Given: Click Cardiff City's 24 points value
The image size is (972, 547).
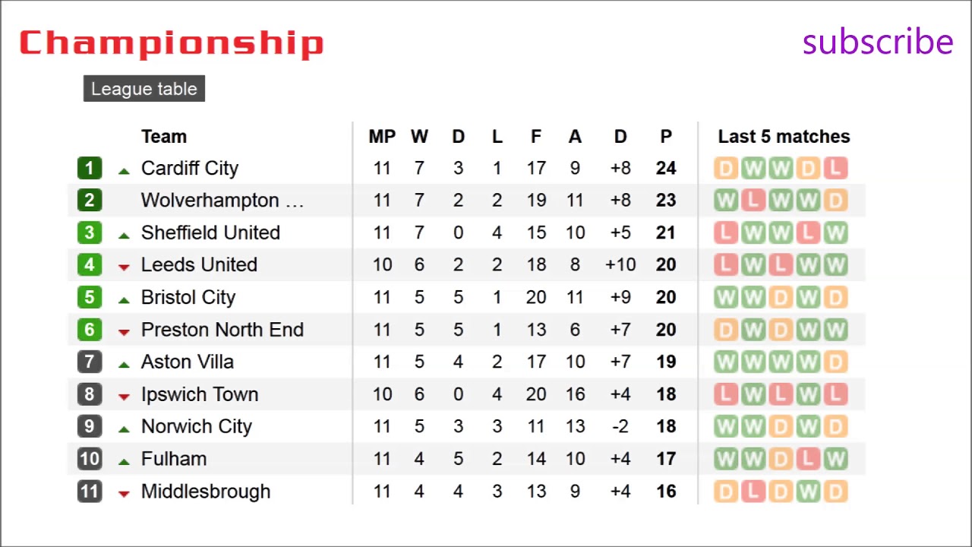Looking at the screenshot, I should 665,168.
